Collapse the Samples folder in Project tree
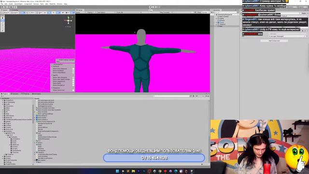 [3, 131]
